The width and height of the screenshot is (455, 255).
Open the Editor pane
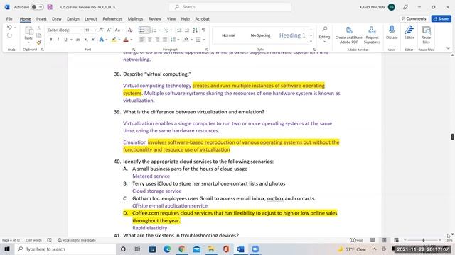pyautogui.click(x=409, y=33)
